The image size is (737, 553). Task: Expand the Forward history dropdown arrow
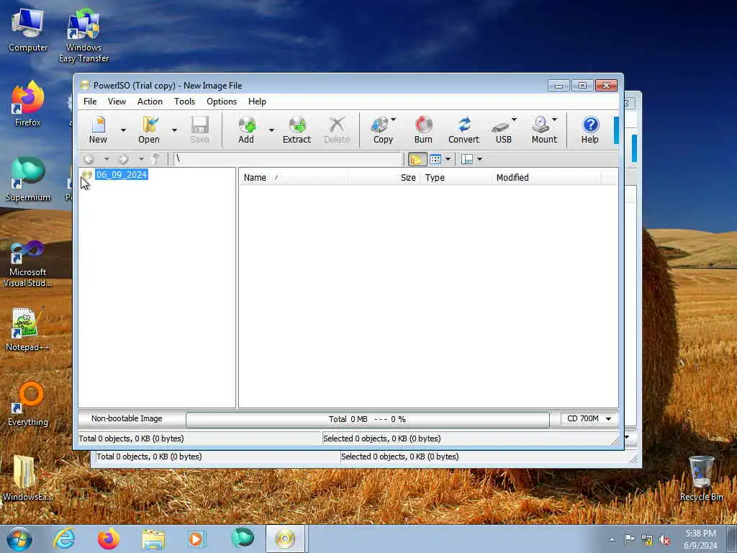pyautogui.click(x=141, y=159)
